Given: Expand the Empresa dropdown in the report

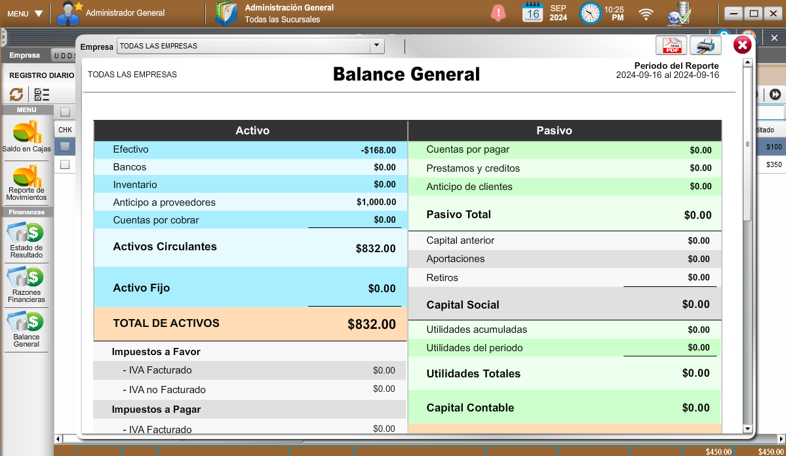Looking at the screenshot, I should click(376, 46).
